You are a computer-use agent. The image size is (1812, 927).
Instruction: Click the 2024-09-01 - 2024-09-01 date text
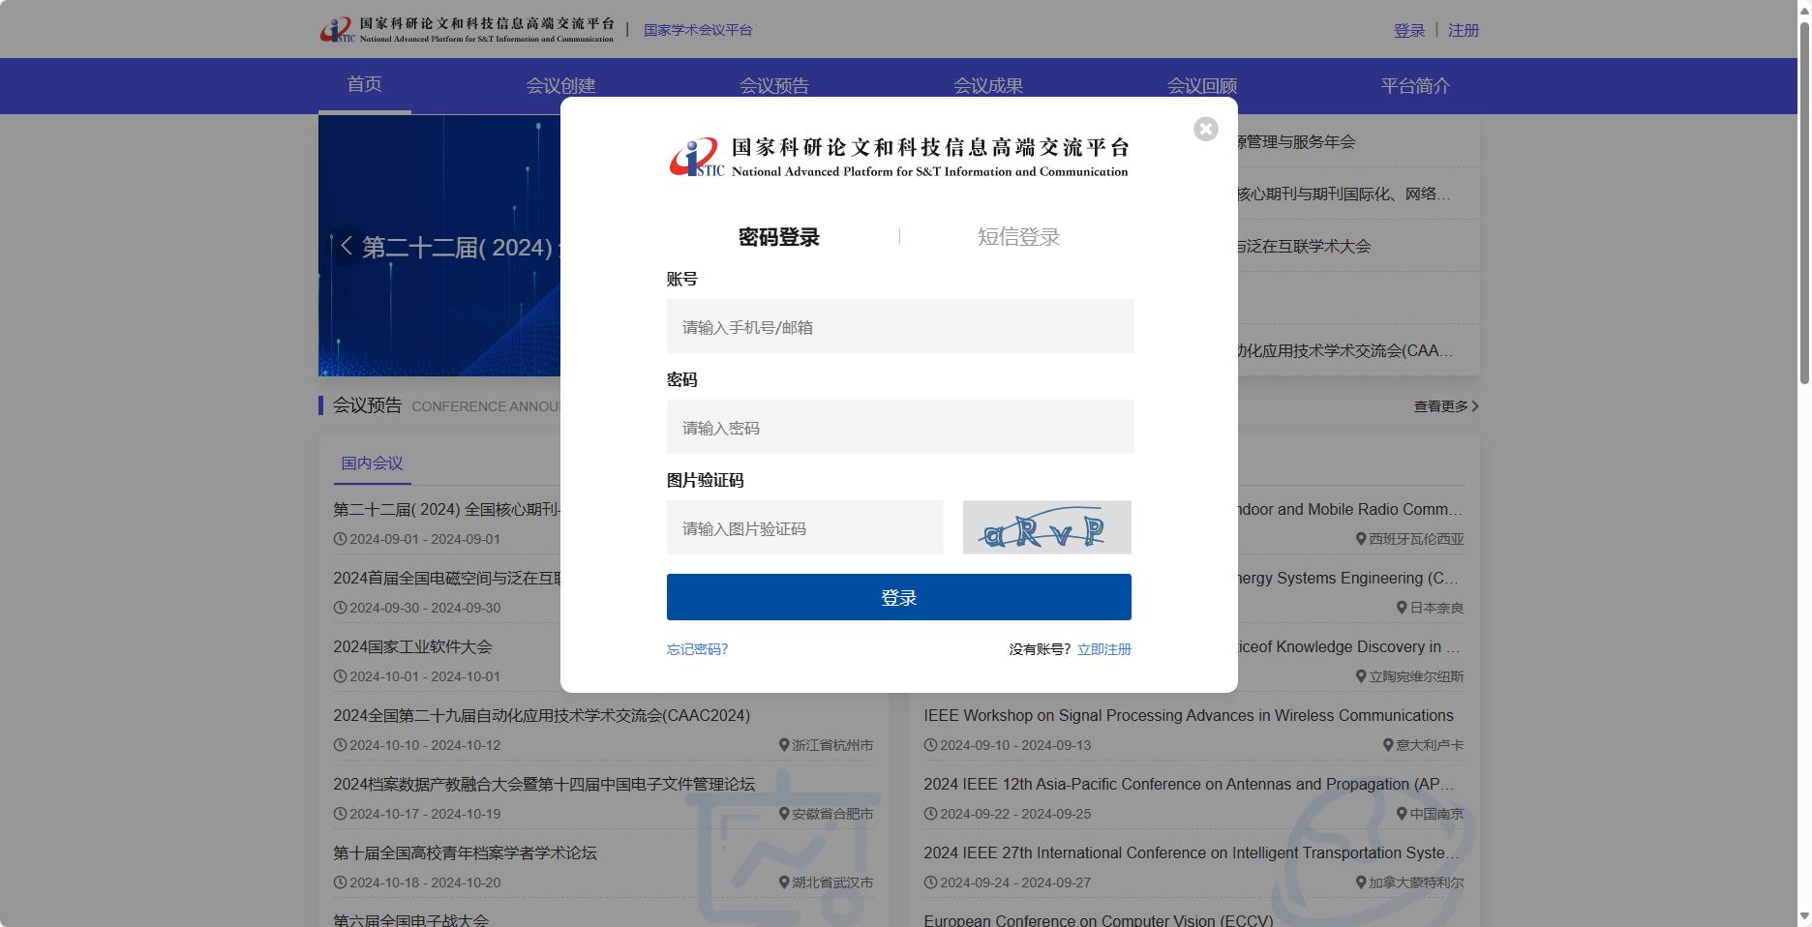[425, 539]
